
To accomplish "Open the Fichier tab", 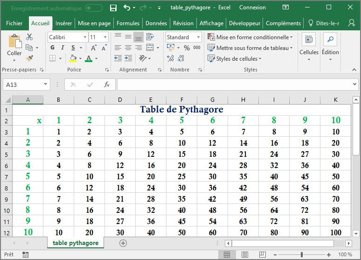I will (14, 23).
